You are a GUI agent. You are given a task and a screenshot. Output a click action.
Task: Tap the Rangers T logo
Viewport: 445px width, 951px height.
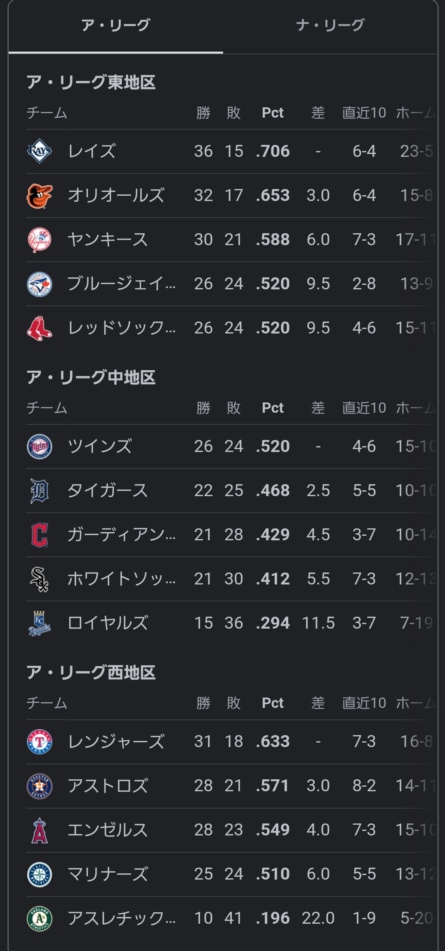(40, 741)
